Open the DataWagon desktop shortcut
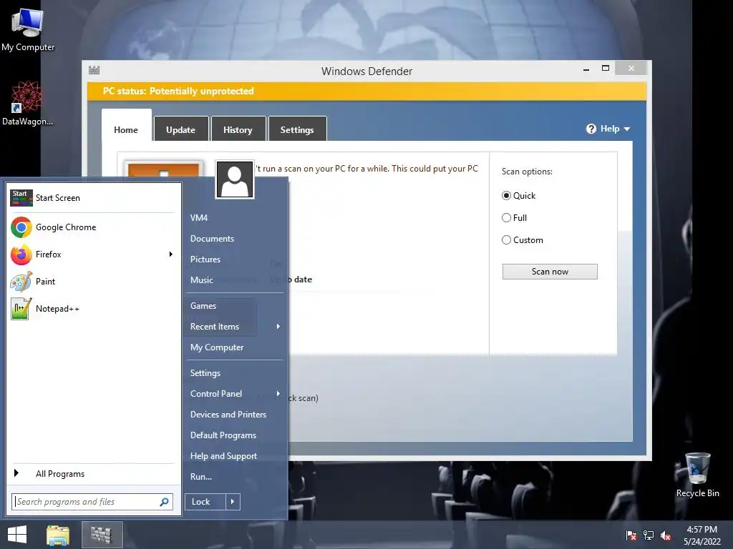This screenshot has height=549, width=733. tap(27, 103)
